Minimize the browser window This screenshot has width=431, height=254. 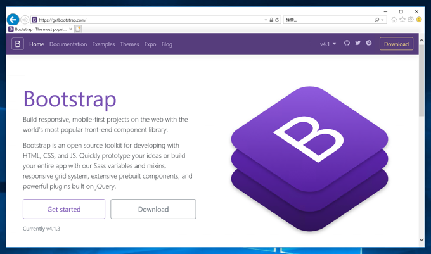pos(385,11)
